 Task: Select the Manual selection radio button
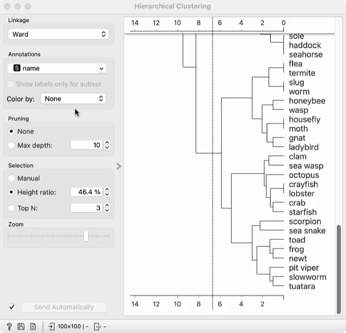[11, 178]
